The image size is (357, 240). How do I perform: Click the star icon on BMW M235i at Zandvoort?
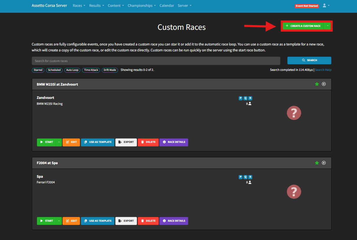(x=317, y=84)
